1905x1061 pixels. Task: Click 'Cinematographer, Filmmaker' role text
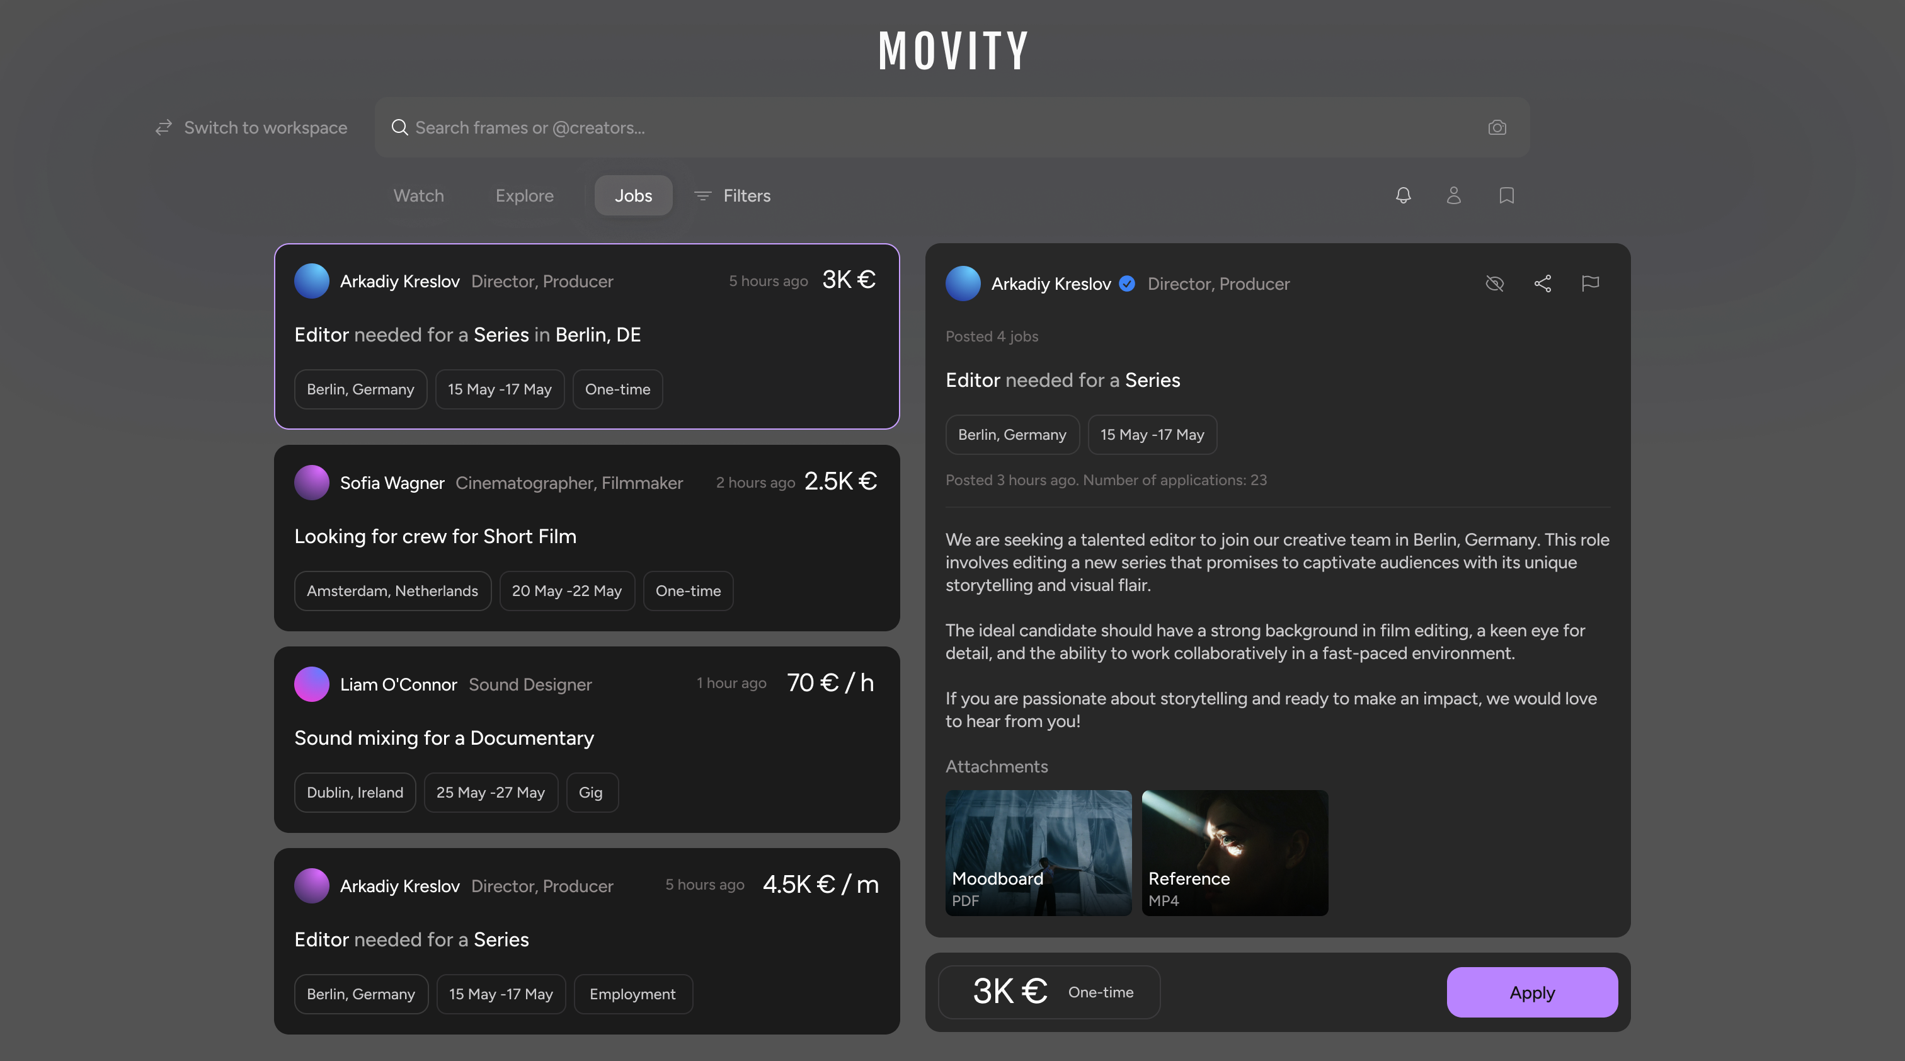569,483
